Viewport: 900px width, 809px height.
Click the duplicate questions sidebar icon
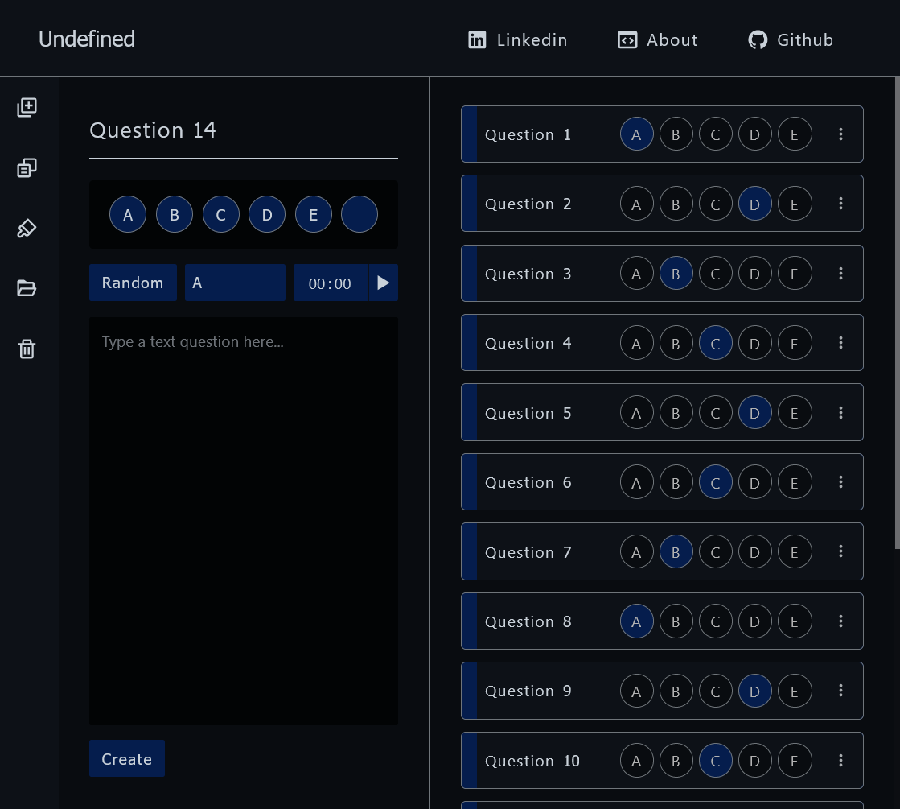tap(27, 167)
